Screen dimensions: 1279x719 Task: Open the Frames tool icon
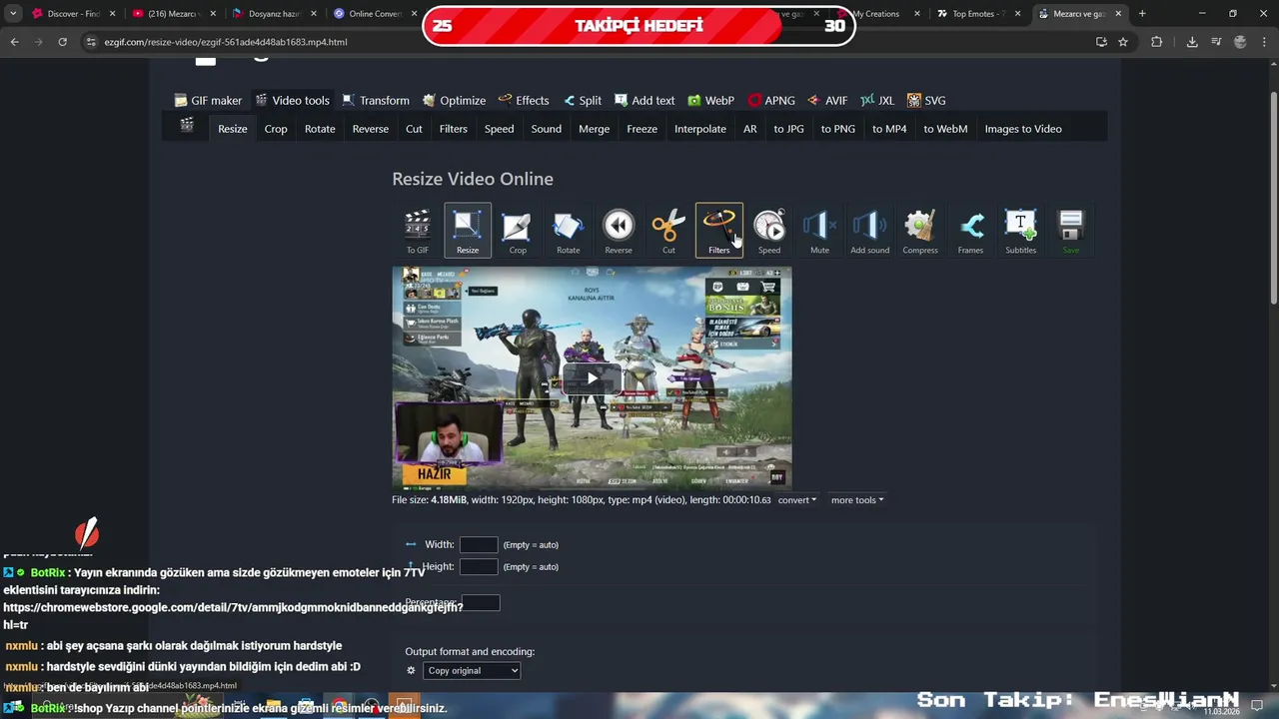[x=970, y=231]
